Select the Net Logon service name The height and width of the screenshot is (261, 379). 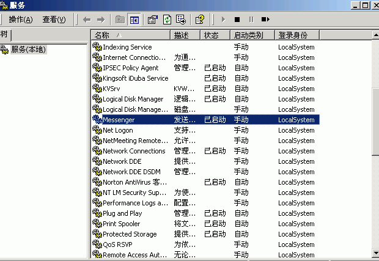pos(118,130)
